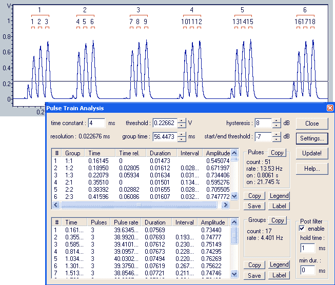The height and width of the screenshot is (285, 335).
Task: Save the groups table
Action: pos(254,276)
